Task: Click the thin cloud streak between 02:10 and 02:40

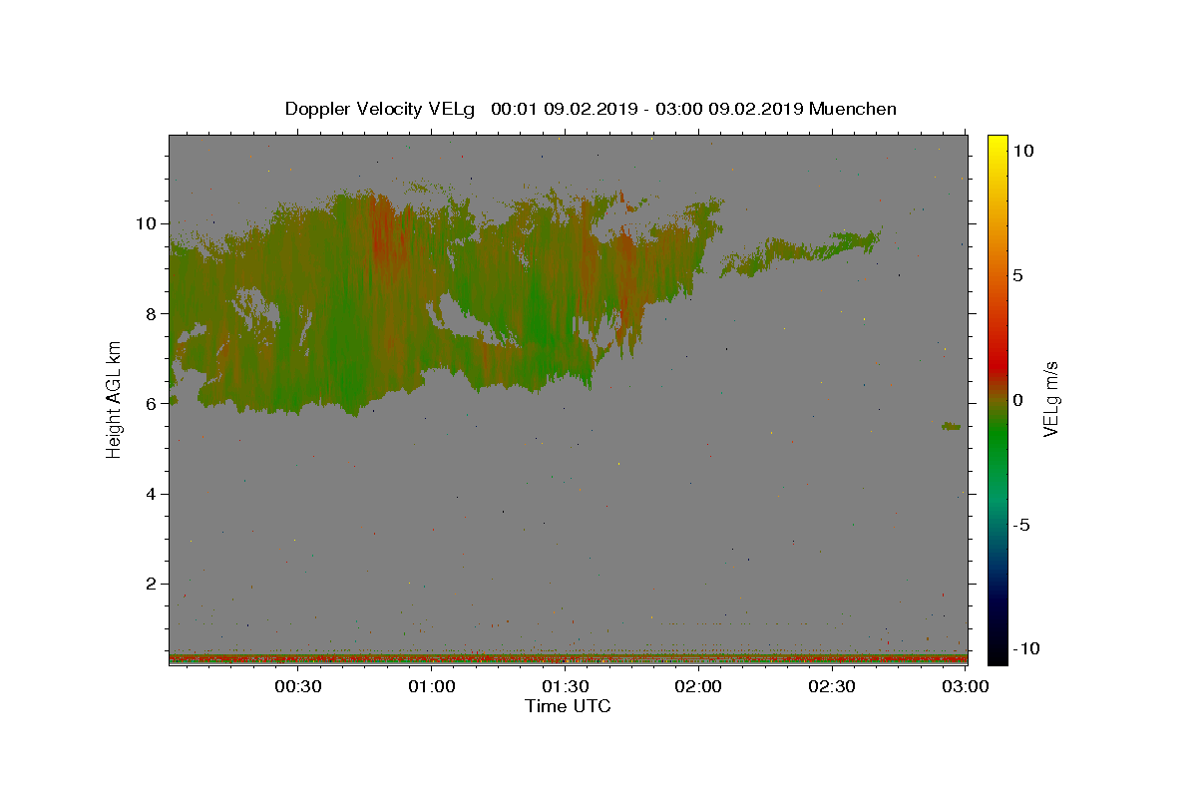Action: [801, 252]
